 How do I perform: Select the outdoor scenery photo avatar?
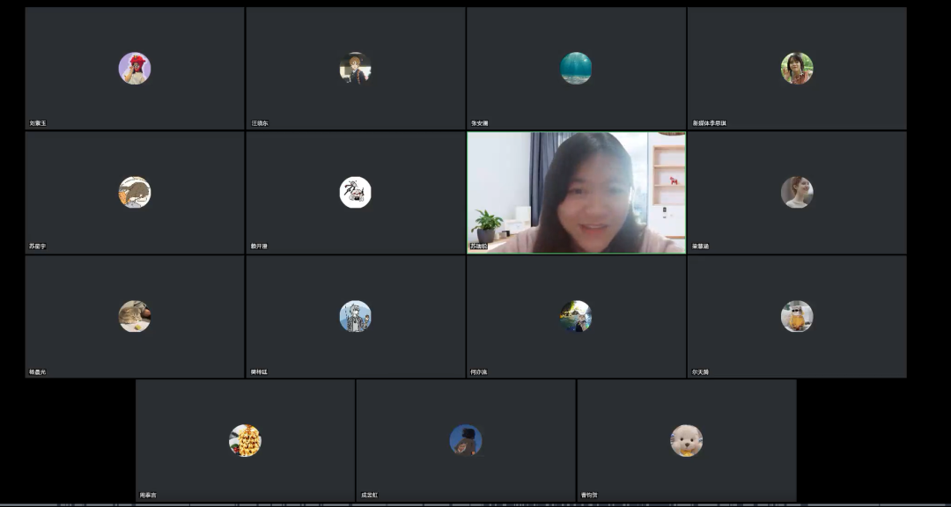pyautogui.click(x=576, y=317)
